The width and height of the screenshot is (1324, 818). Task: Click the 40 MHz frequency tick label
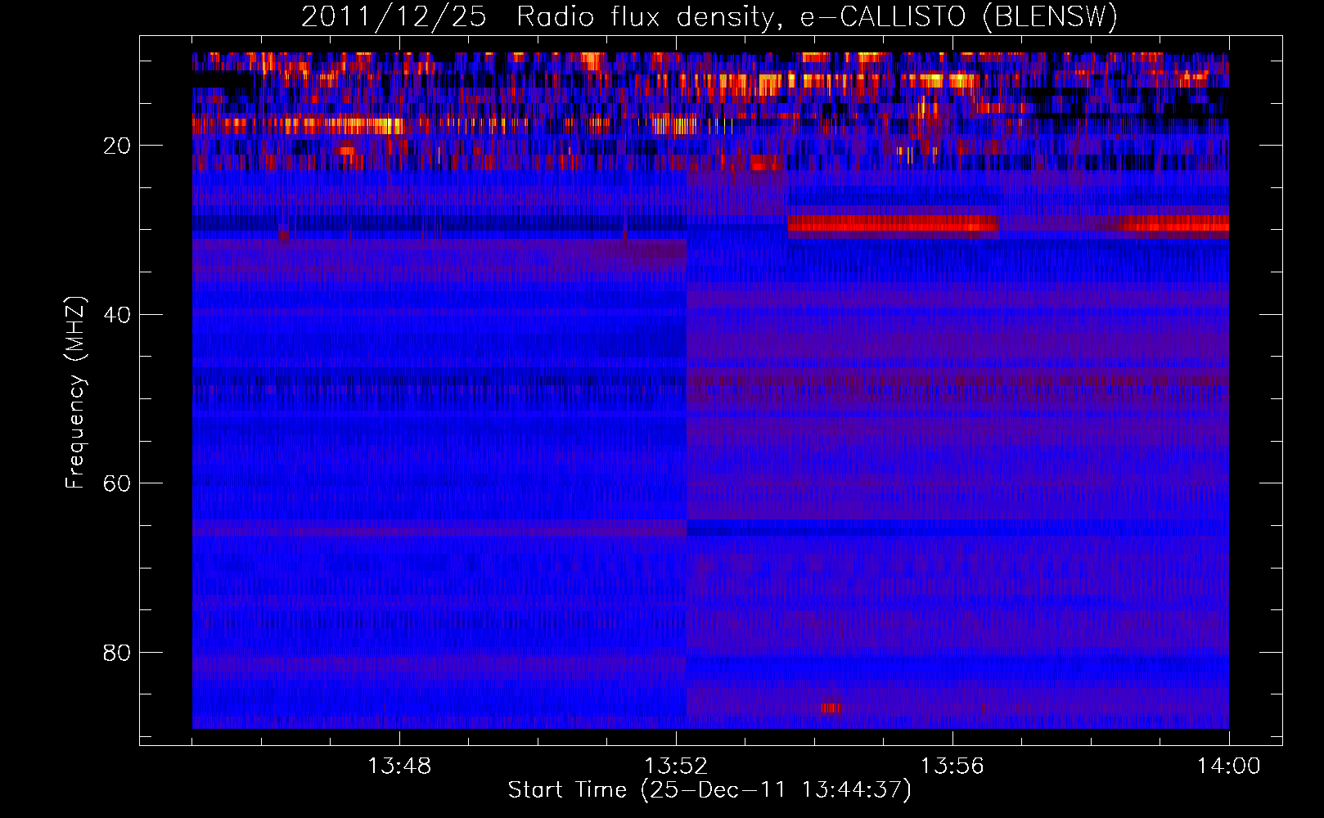[118, 315]
